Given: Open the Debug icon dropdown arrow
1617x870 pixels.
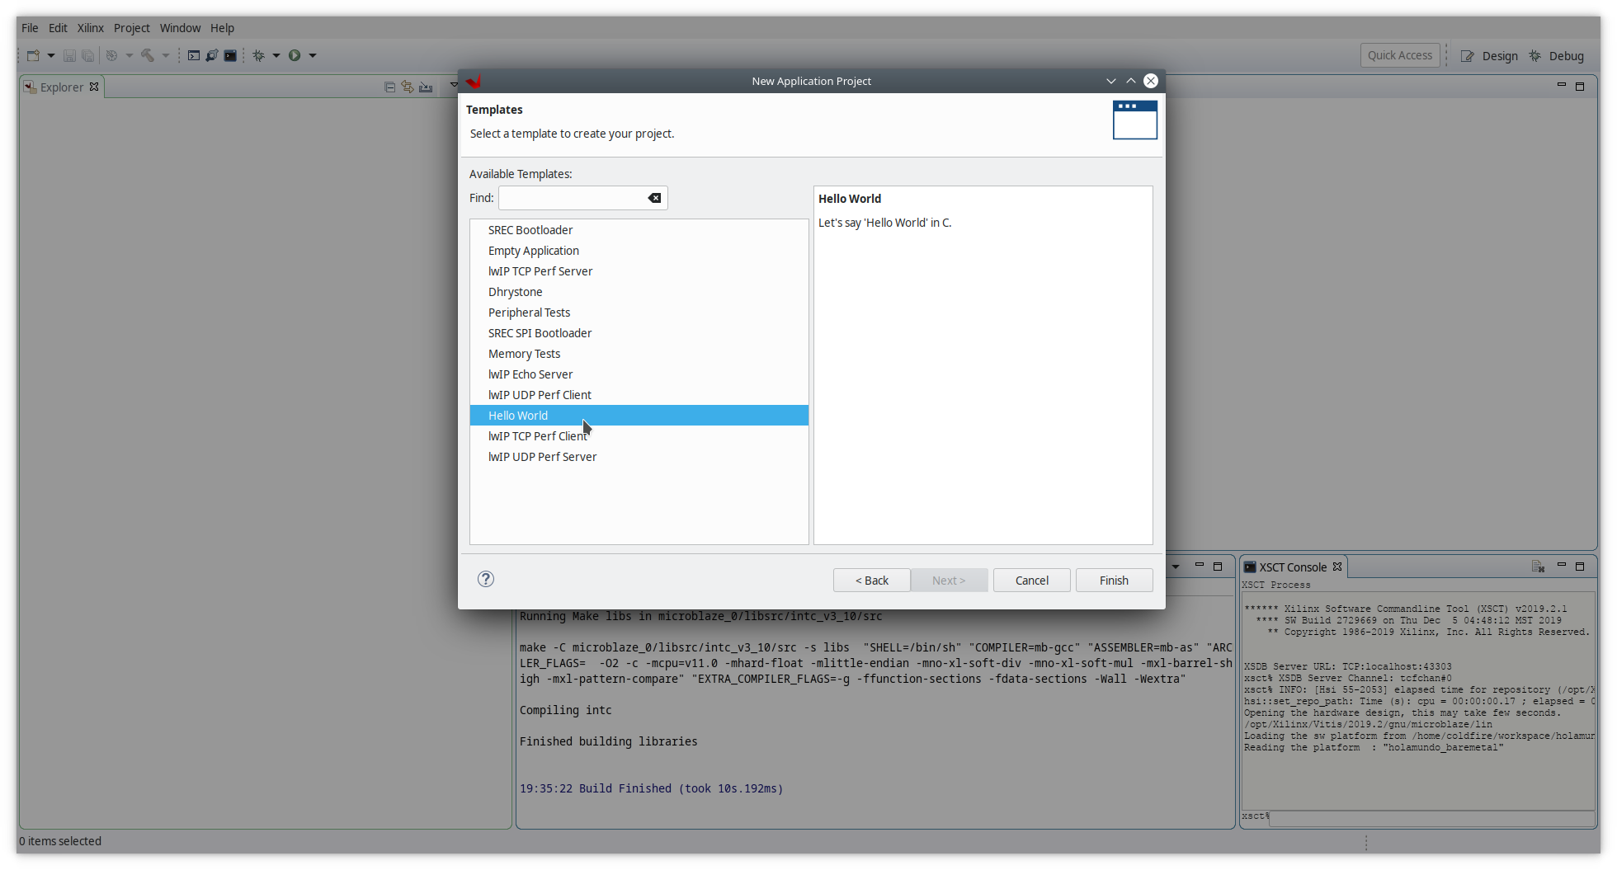Looking at the screenshot, I should pos(276,55).
